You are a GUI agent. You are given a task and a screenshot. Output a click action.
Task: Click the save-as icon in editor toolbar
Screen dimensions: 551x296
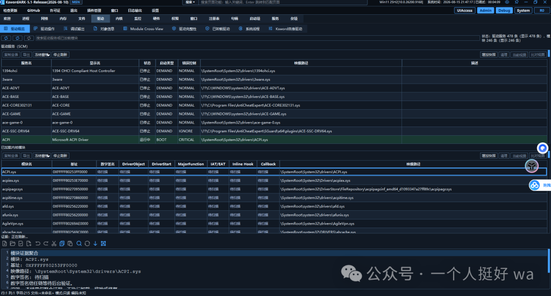pyautogui.click(x=29, y=243)
